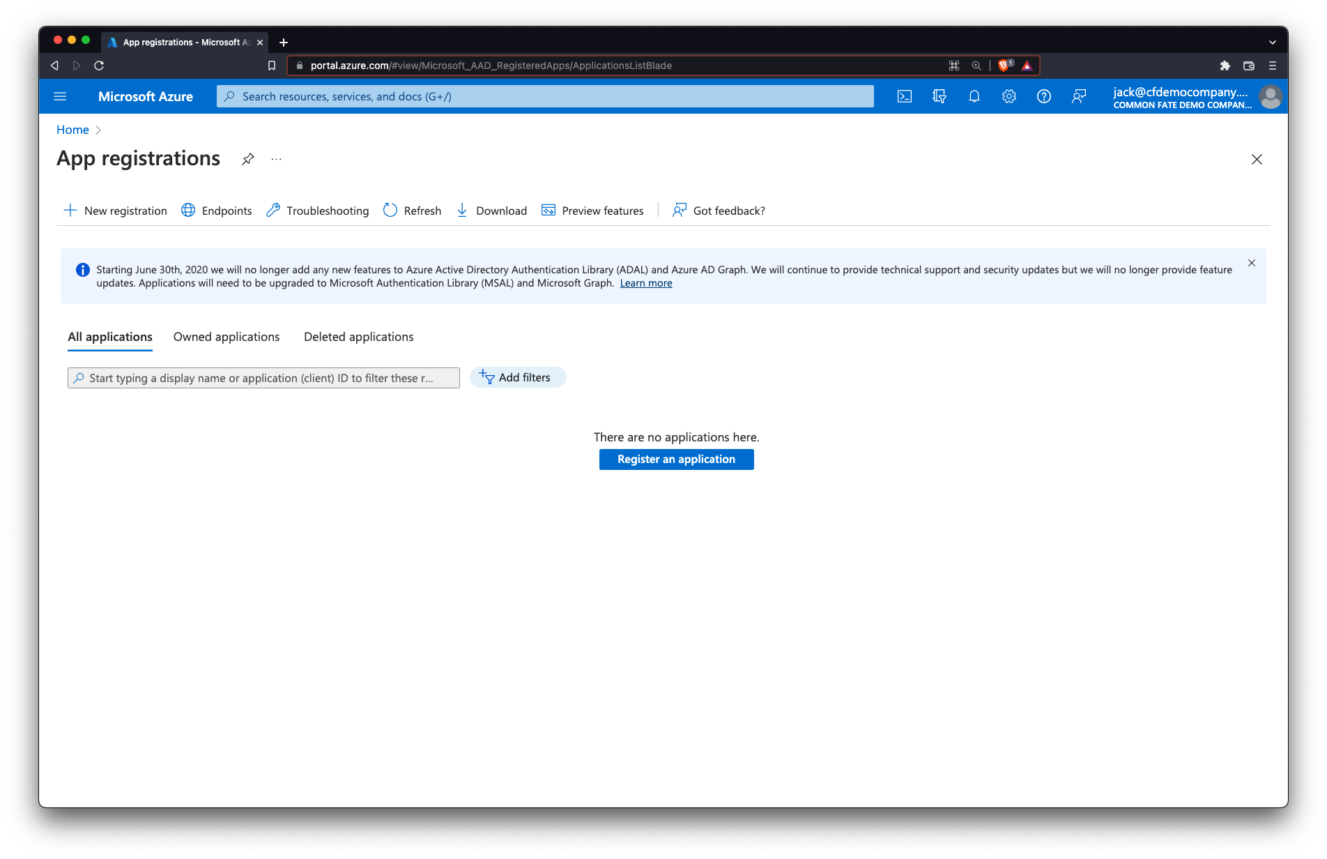Image resolution: width=1327 pixels, height=859 pixels.
Task: Open portal settings gear
Action: pos(1008,96)
